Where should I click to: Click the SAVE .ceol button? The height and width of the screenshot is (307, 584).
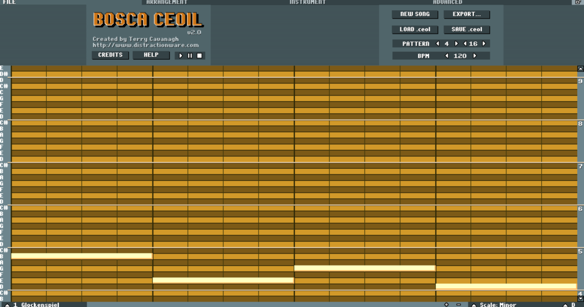[467, 30]
